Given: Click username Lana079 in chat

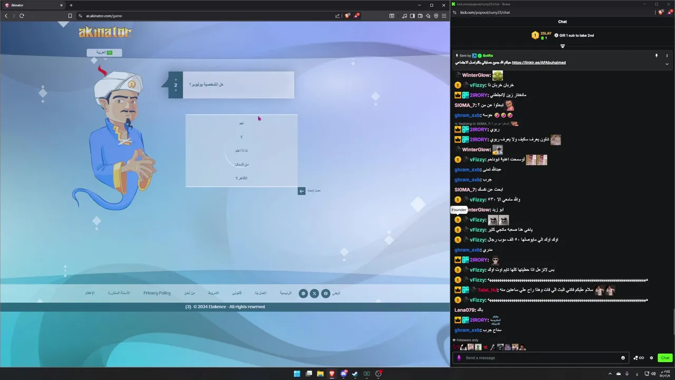Looking at the screenshot, I should 464,310.
